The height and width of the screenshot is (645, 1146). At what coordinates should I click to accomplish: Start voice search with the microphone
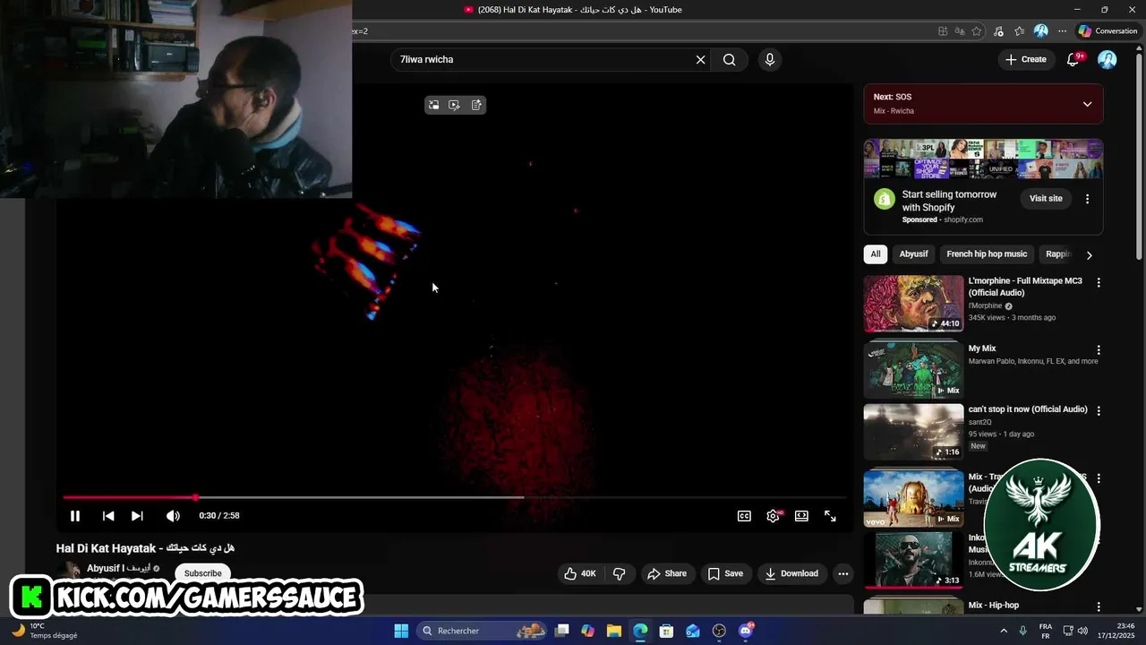click(769, 59)
